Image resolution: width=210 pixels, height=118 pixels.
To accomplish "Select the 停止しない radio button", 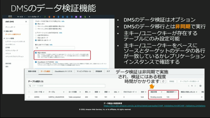I will click(x=36, y=24).
